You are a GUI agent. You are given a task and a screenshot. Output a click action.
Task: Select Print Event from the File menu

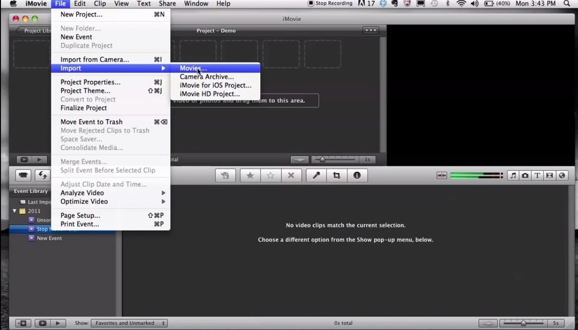click(79, 224)
